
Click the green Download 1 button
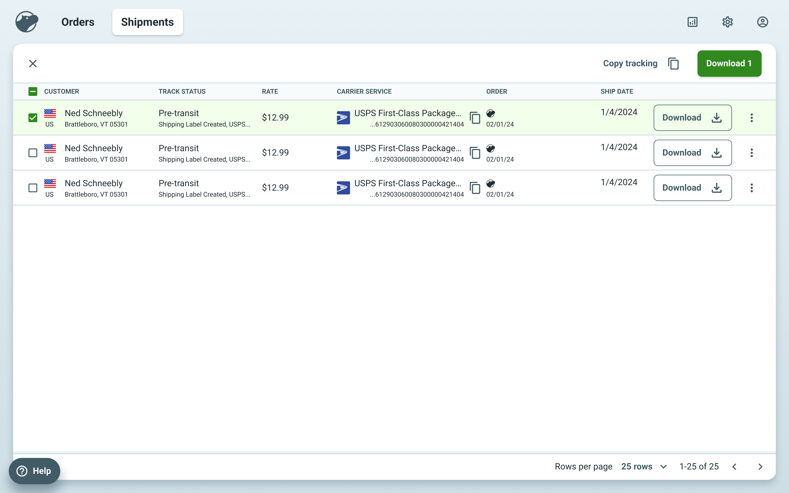pos(729,63)
